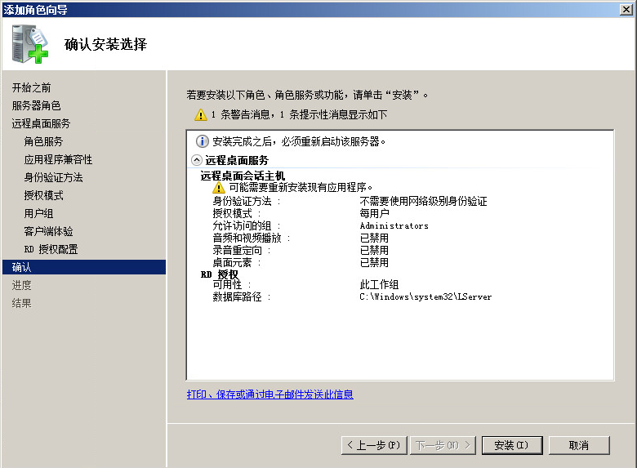Click the server role wizard icon

pyautogui.click(x=30, y=44)
